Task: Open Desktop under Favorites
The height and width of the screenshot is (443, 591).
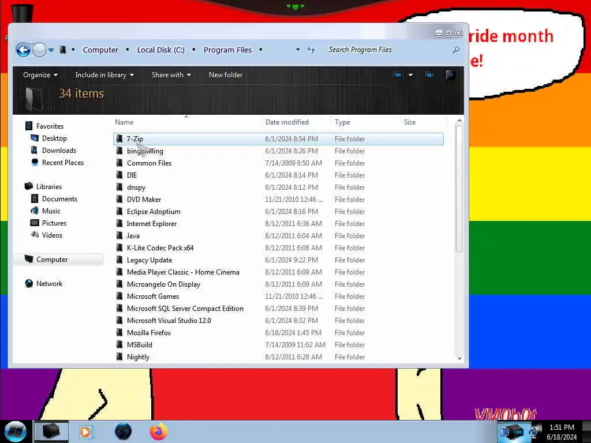Action: click(x=54, y=138)
